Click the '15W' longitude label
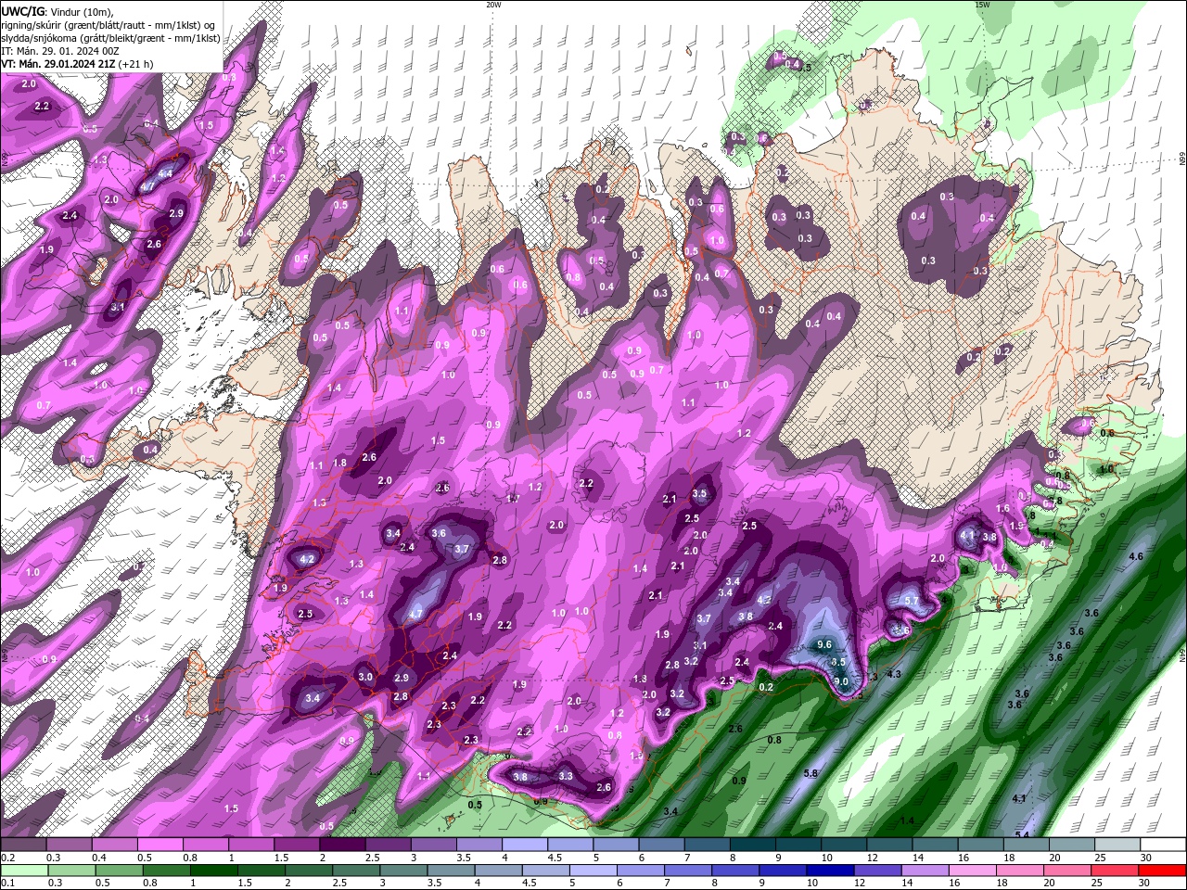1187x890 pixels. (x=982, y=5)
